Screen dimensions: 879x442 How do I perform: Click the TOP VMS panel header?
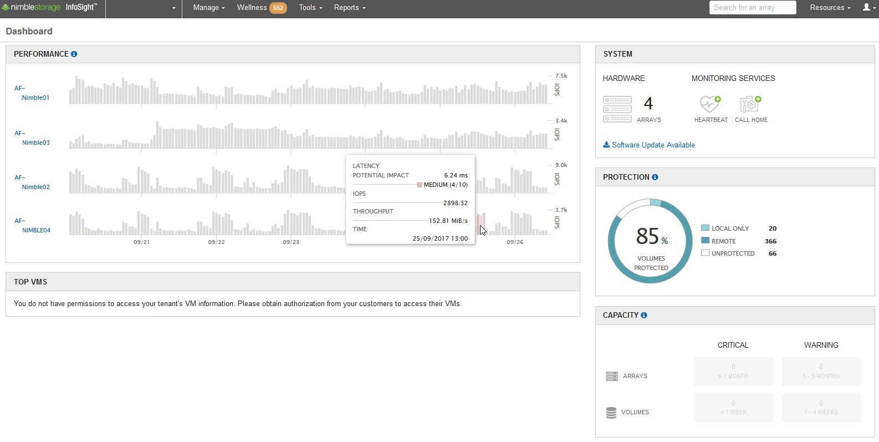click(293, 282)
